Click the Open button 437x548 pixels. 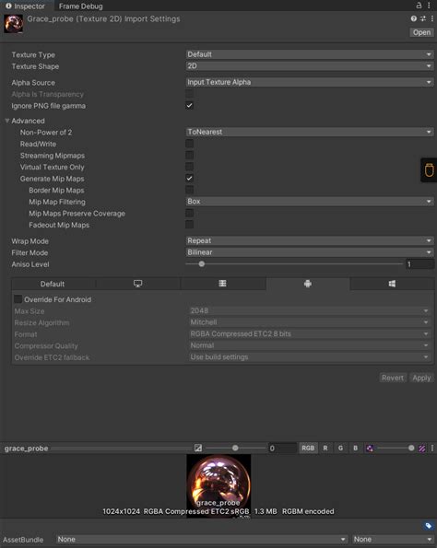pyautogui.click(x=421, y=32)
